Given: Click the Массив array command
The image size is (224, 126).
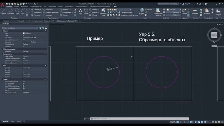Looking at the screenshot, I should 64,15.
